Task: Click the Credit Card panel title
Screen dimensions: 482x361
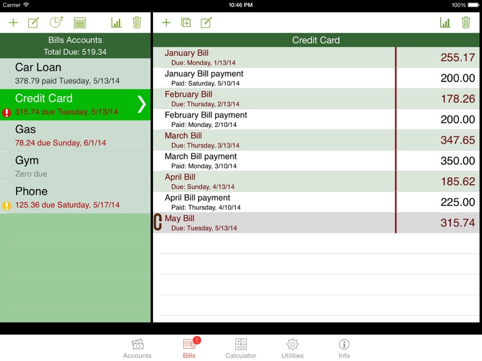Action: [x=316, y=40]
